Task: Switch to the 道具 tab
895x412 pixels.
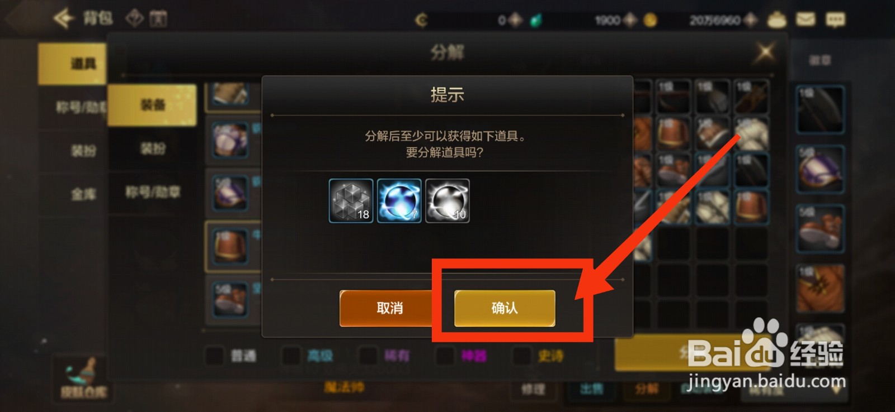Action: coord(72,64)
